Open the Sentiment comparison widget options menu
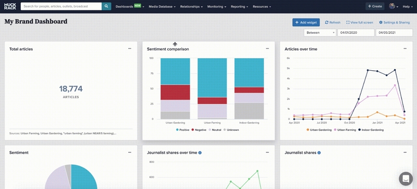The width and height of the screenshot is (417, 189). [x=267, y=48]
